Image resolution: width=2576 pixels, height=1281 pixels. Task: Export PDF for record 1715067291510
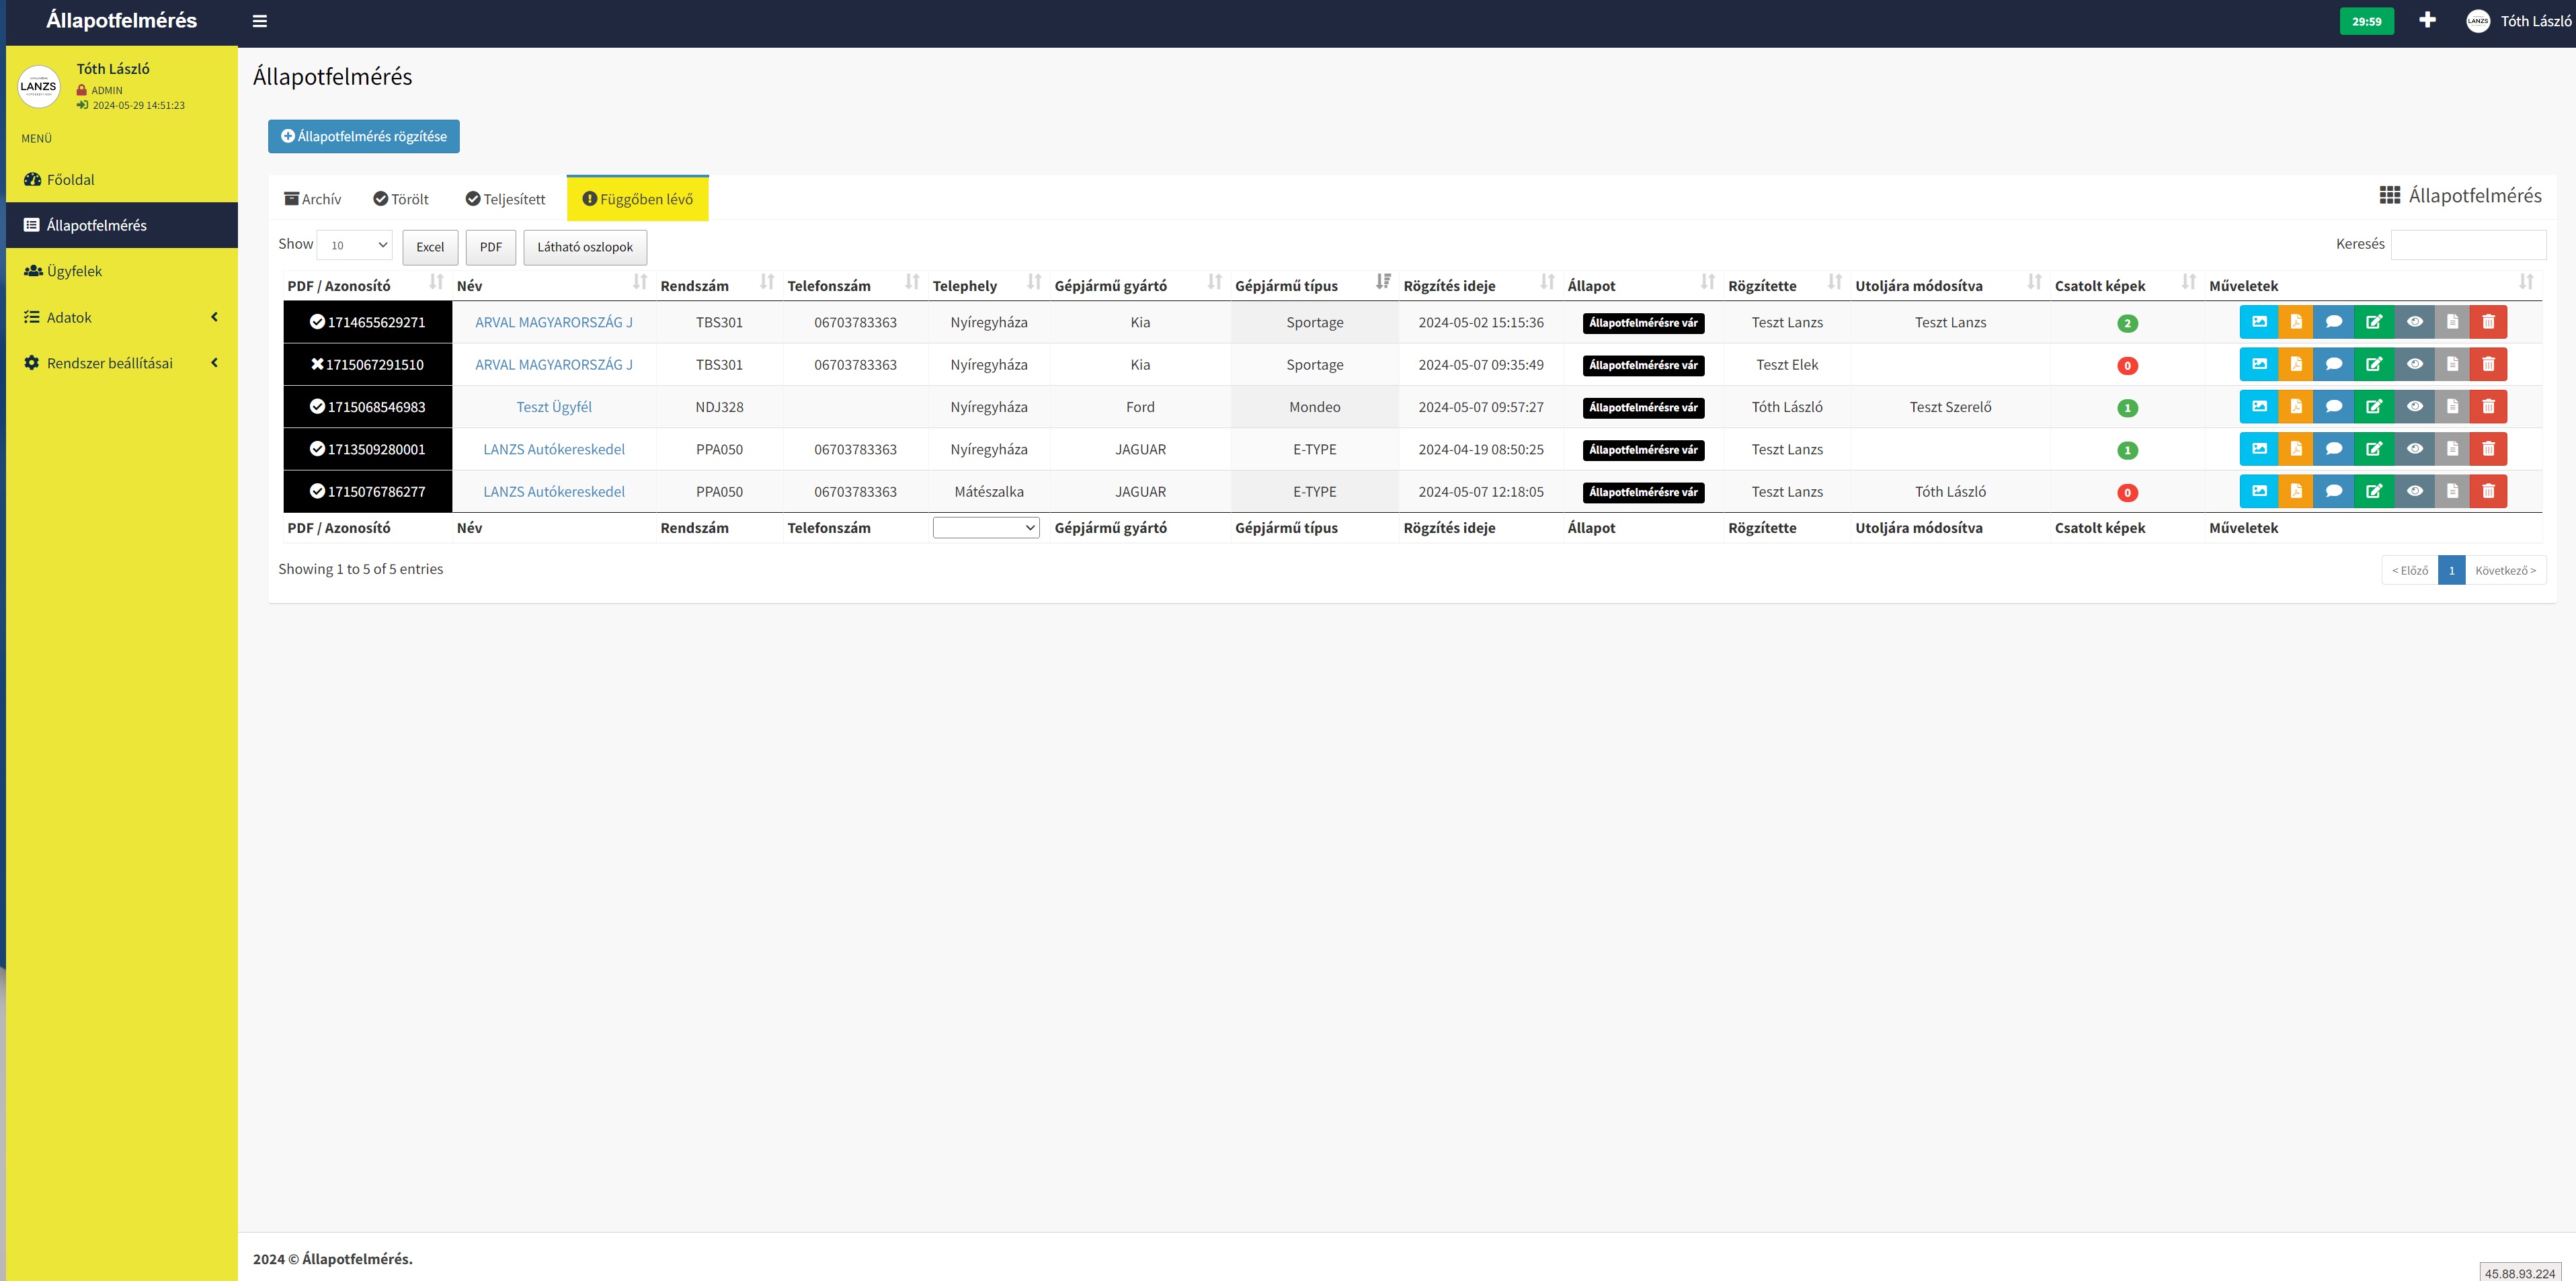(2296, 364)
